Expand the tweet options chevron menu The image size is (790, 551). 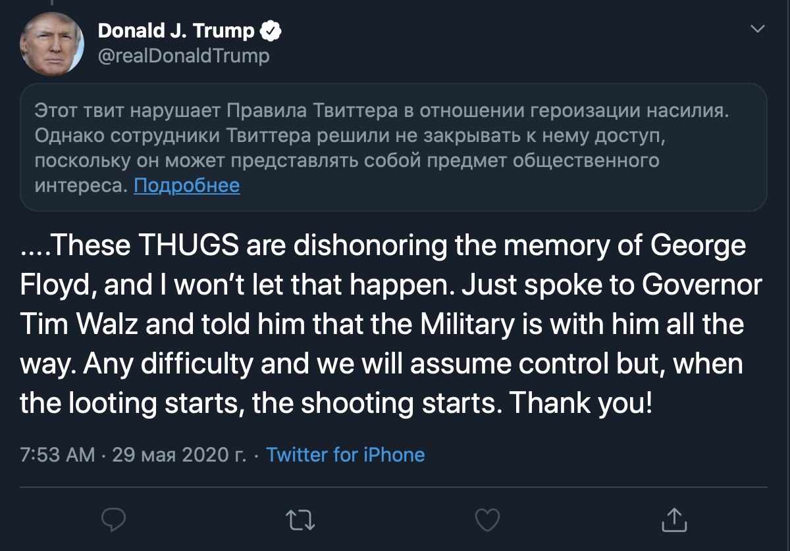click(x=758, y=30)
